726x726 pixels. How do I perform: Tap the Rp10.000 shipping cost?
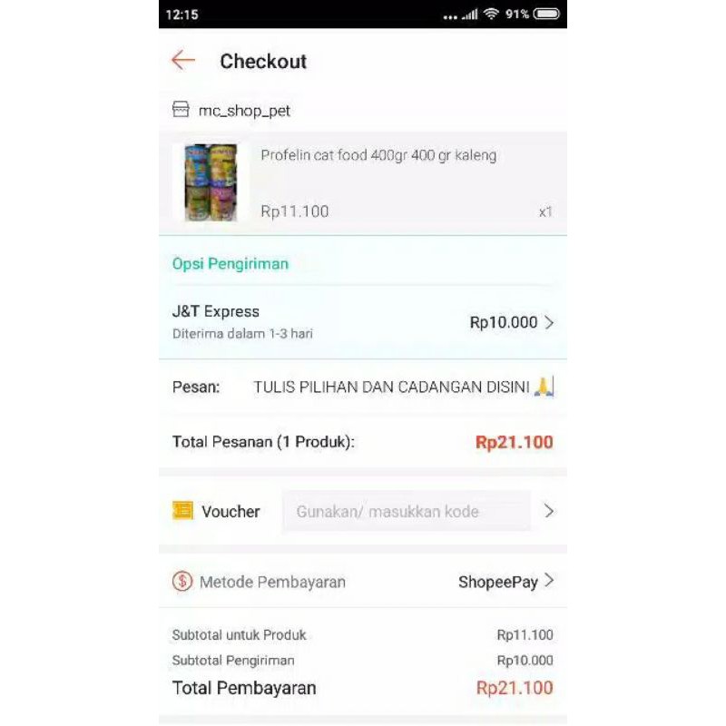[x=504, y=322]
